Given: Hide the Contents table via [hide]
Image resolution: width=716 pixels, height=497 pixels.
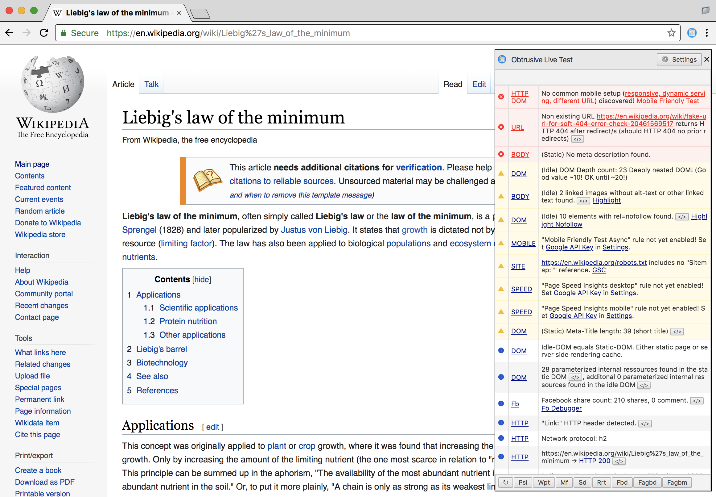Looking at the screenshot, I should tap(202, 279).
